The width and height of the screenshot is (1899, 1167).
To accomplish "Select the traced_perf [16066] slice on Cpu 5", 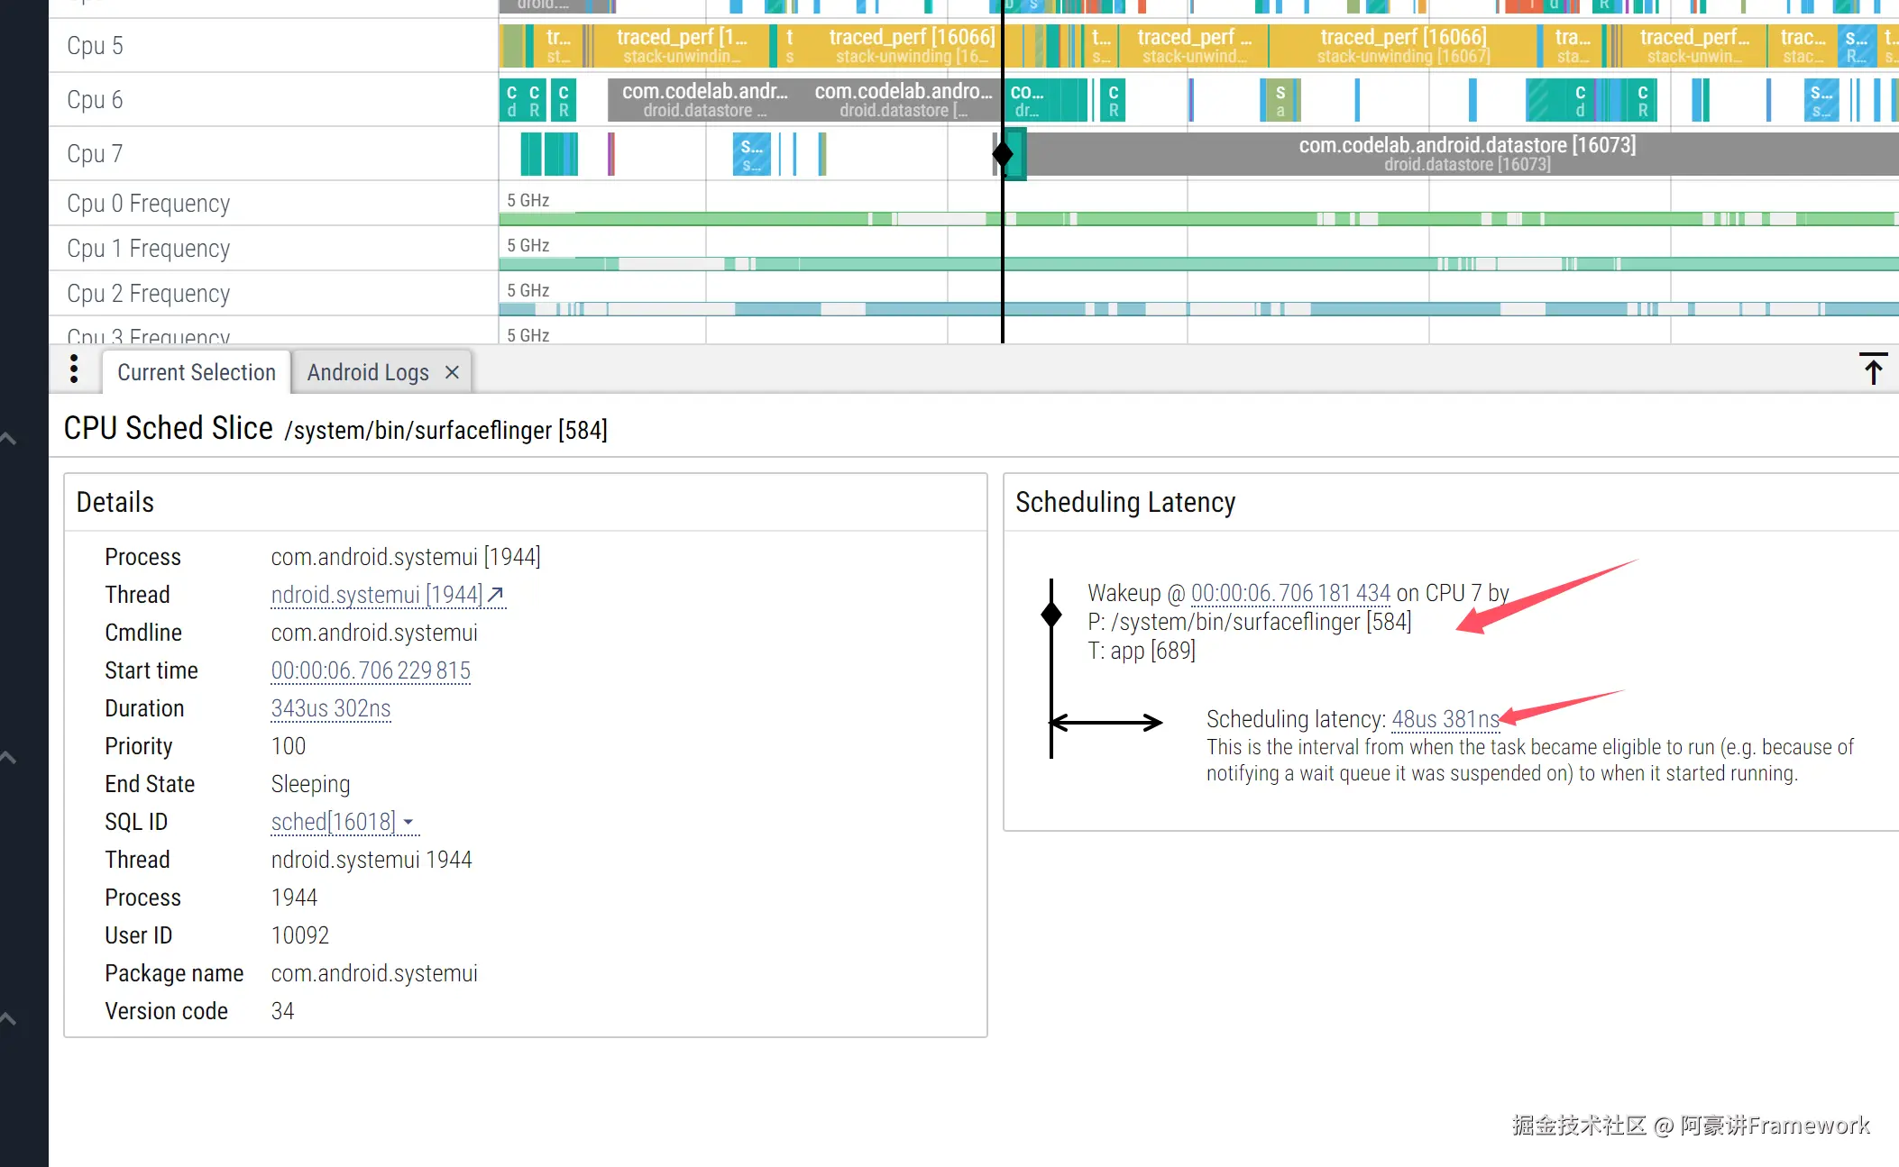I will [1402, 46].
